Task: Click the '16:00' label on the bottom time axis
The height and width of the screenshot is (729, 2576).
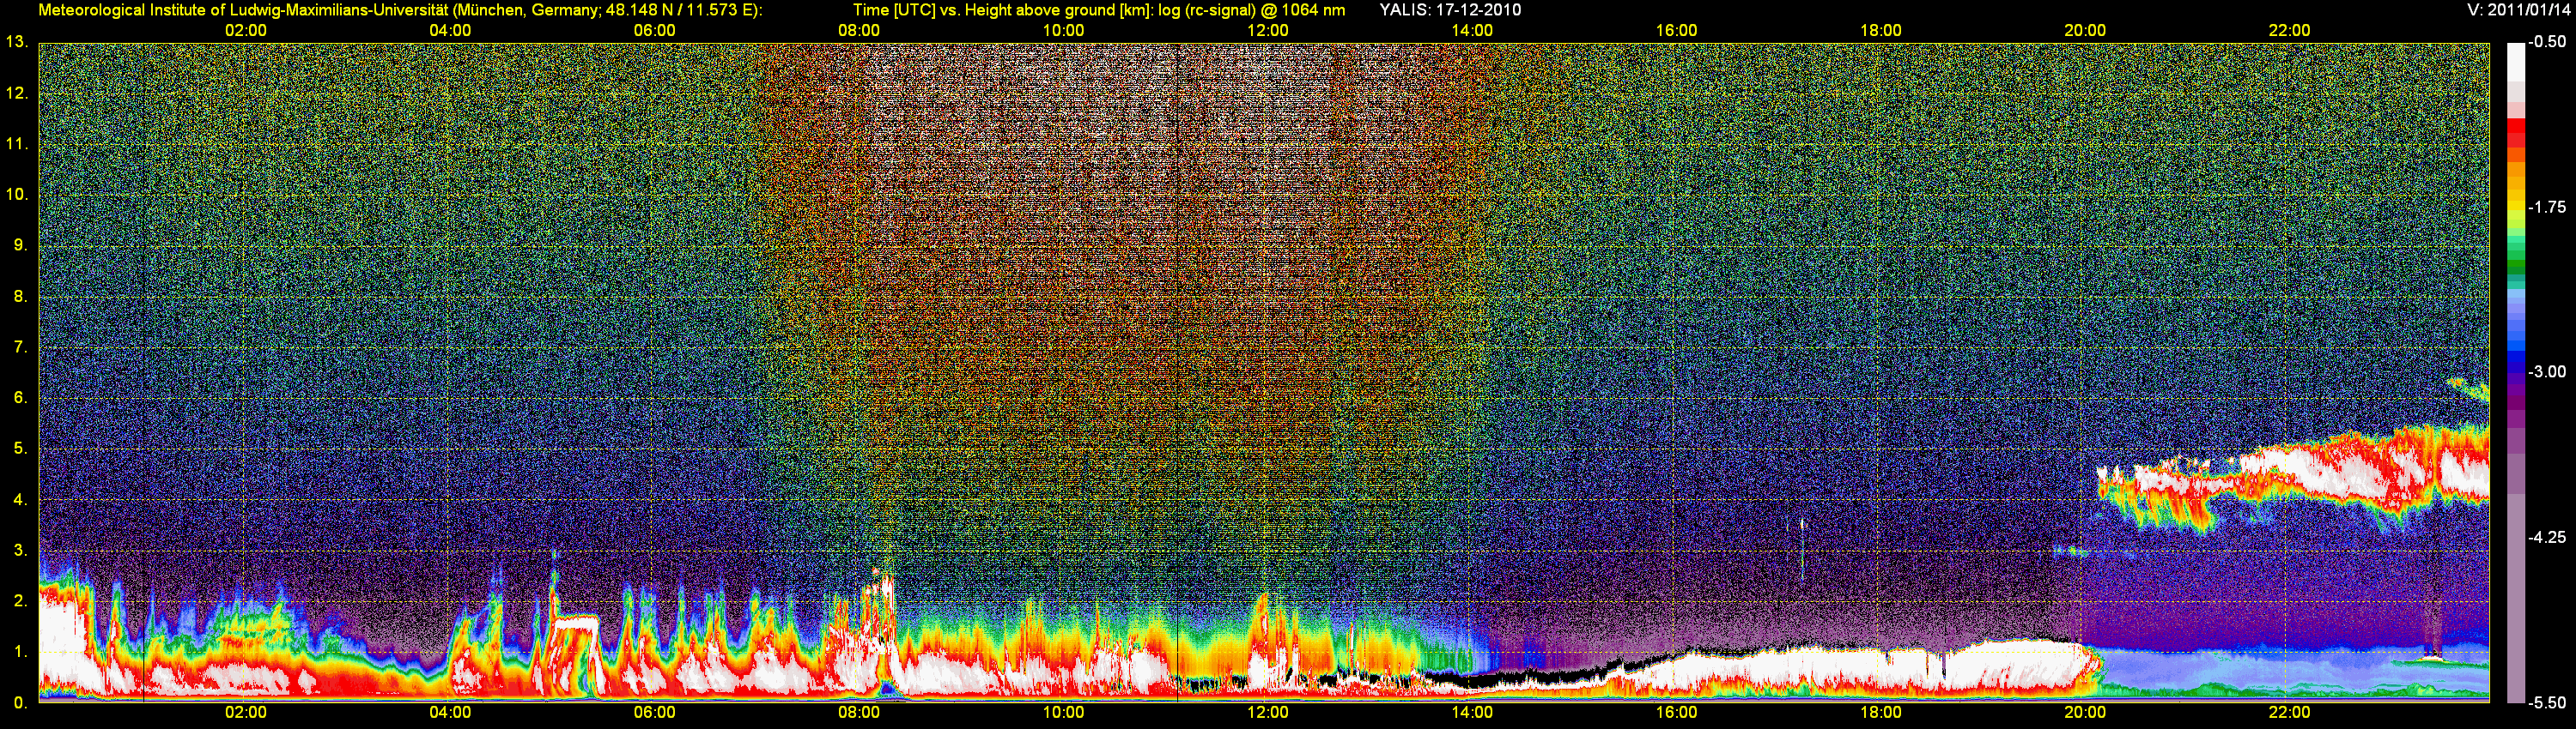Action: click(1676, 713)
